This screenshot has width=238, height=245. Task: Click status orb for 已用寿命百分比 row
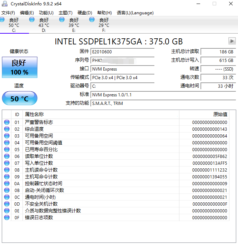point(7,149)
